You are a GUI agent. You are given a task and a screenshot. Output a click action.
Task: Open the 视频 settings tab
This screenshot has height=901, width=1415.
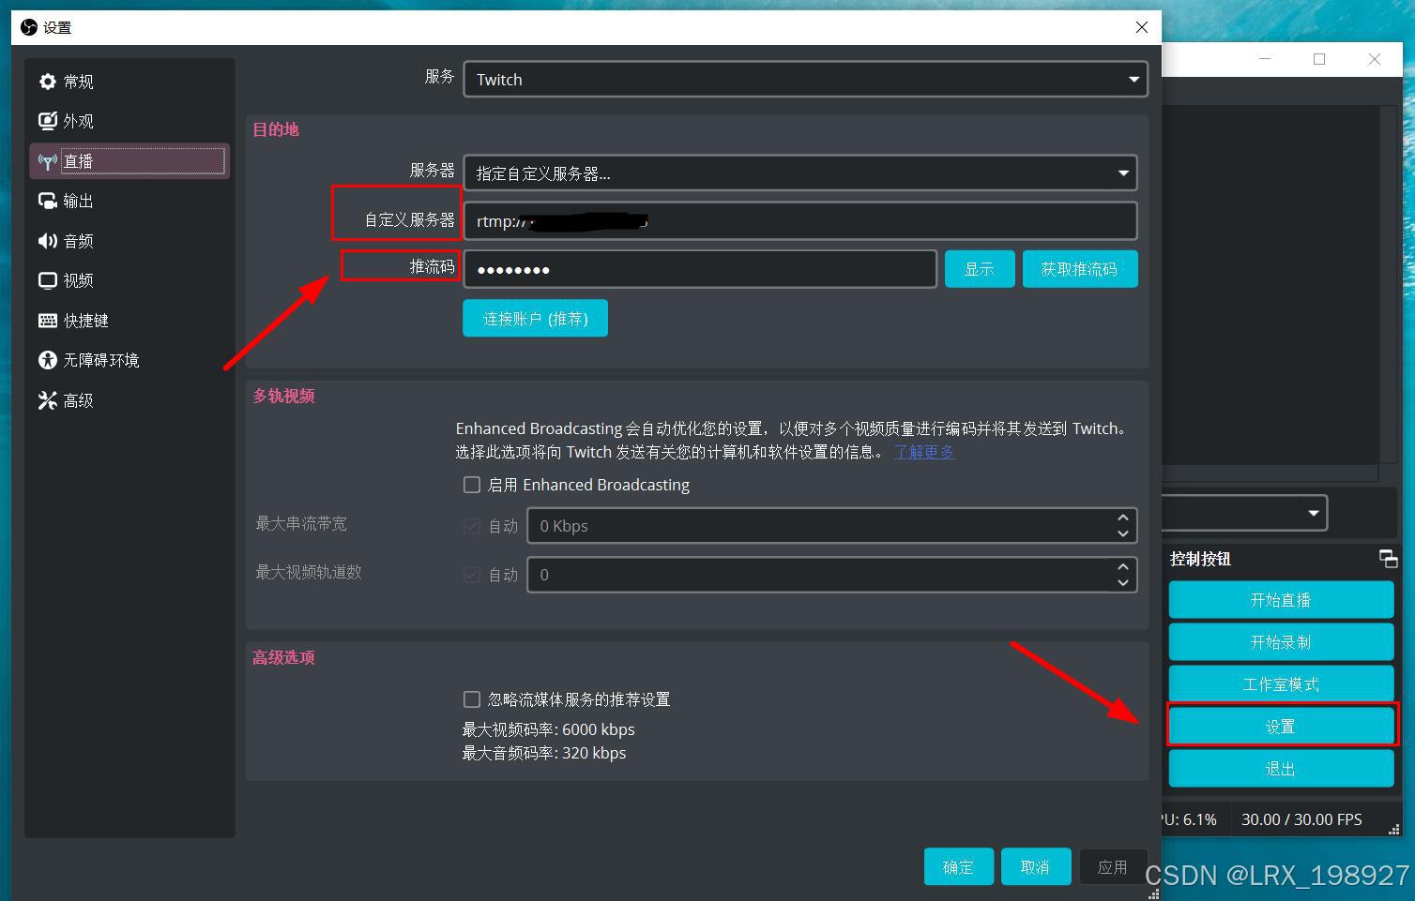(129, 280)
